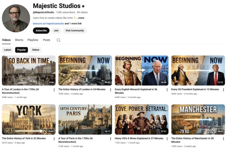Click the '124K subscribers' text
This screenshot has height=150, width=227.
(66, 12)
